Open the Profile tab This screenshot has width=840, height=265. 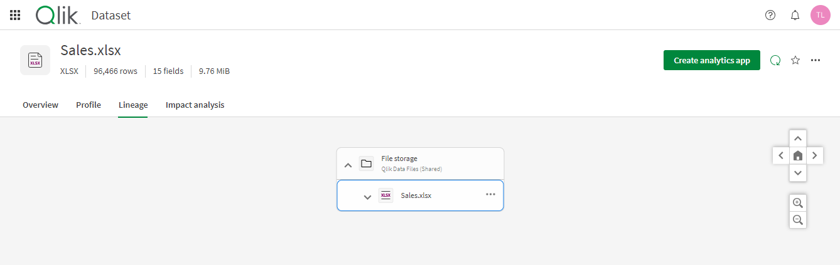(x=89, y=105)
